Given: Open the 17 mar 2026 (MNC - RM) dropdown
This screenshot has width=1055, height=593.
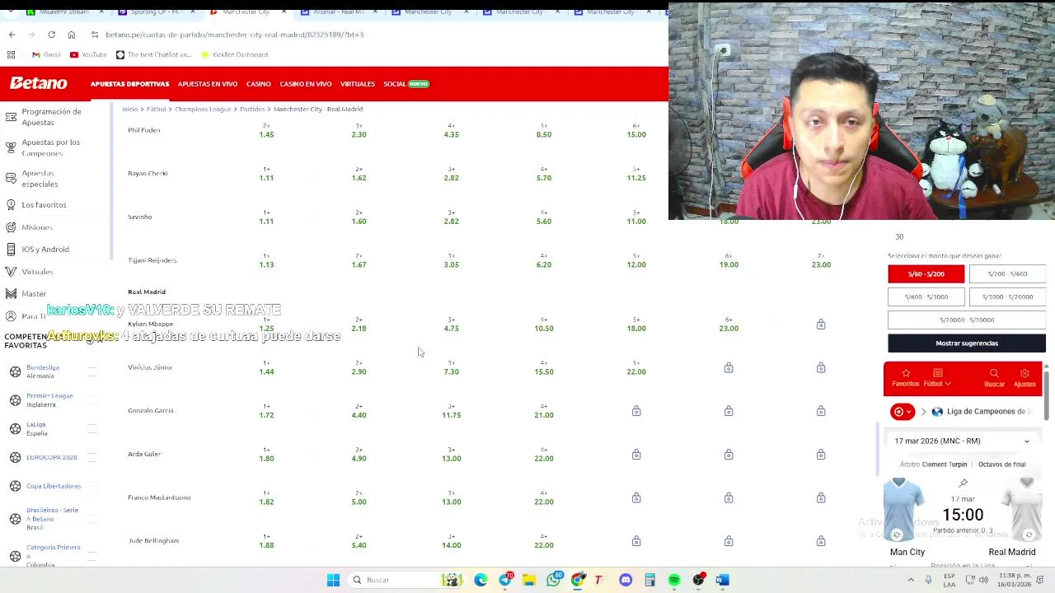Looking at the screenshot, I should coord(962,441).
